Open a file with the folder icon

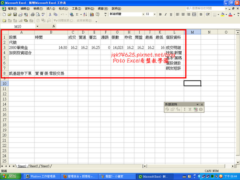pos(10,14)
